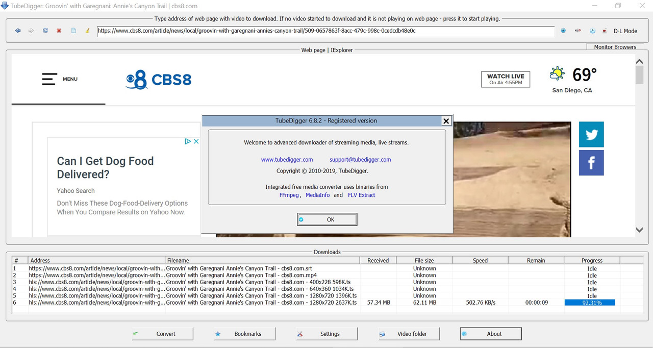The height and width of the screenshot is (348, 653).
Task: Open the Video folder
Action: [x=409, y=334]
